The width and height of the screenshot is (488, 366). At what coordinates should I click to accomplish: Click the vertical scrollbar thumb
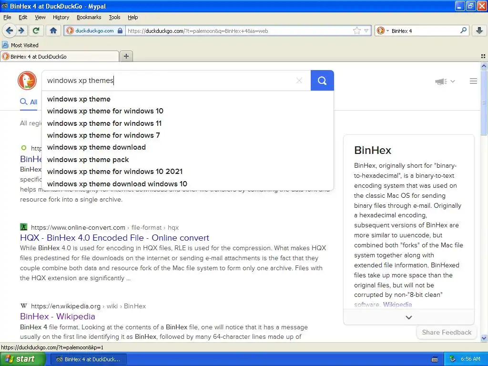[x=484, y=102]
